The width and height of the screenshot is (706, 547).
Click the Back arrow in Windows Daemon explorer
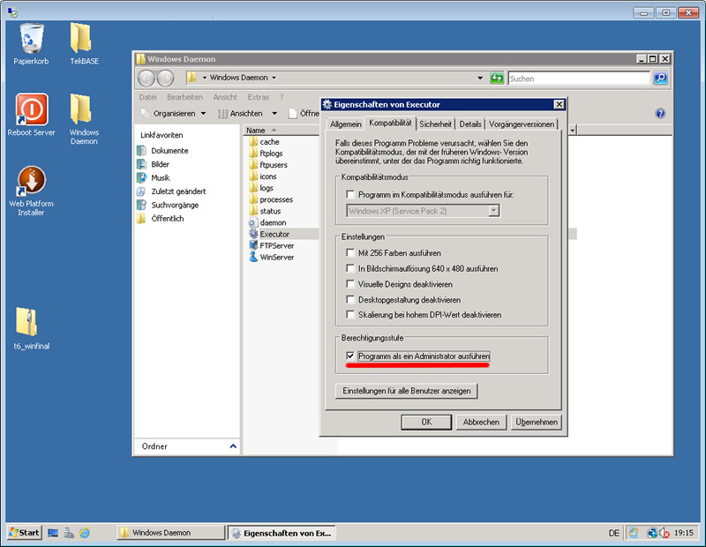[x=146, y=79]
